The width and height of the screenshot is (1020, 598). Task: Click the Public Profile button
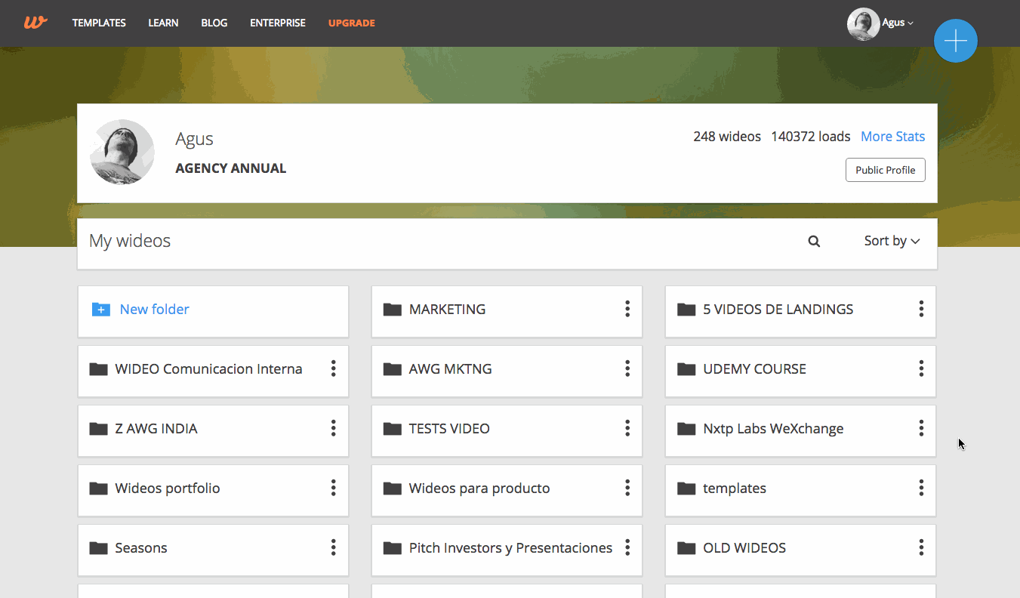[885, 170]
